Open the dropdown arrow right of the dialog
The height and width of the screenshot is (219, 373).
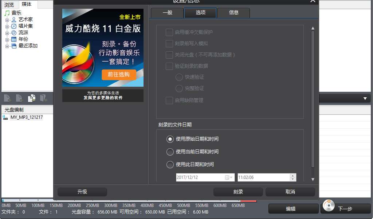[365, 98]
